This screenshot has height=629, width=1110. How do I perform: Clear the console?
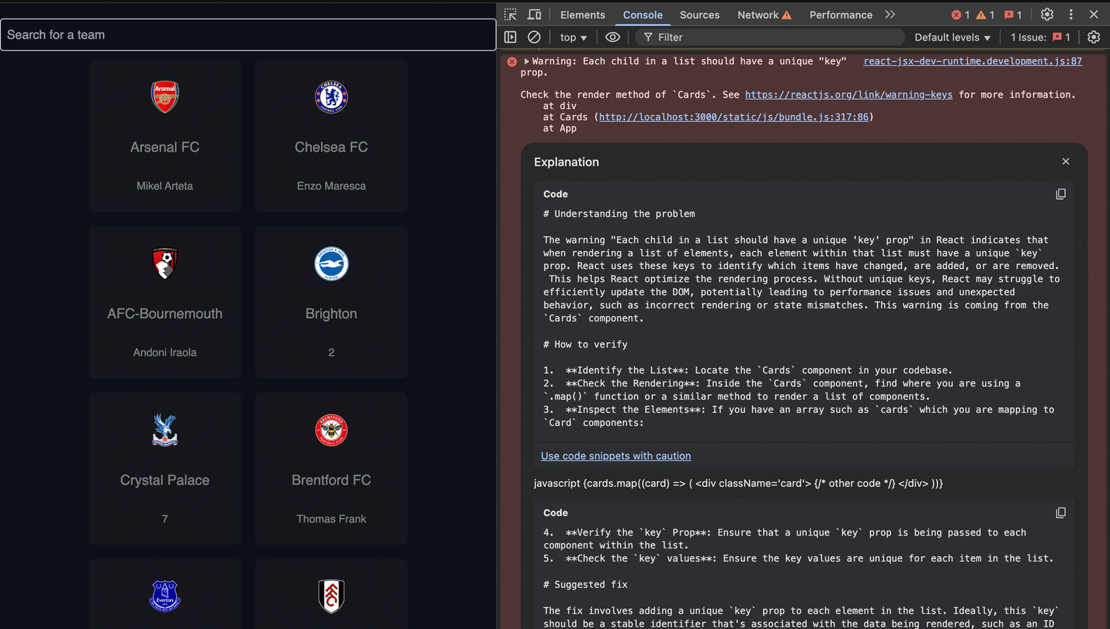pos(534,37)
